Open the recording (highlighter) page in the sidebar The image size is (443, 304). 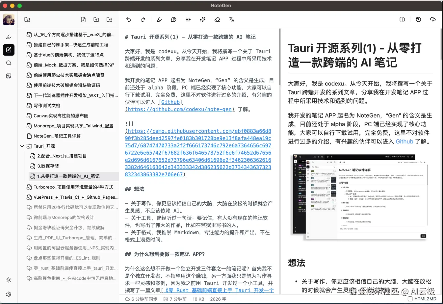(9, 37)
